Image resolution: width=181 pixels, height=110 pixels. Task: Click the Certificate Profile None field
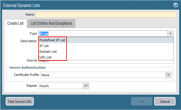point(103,75)
